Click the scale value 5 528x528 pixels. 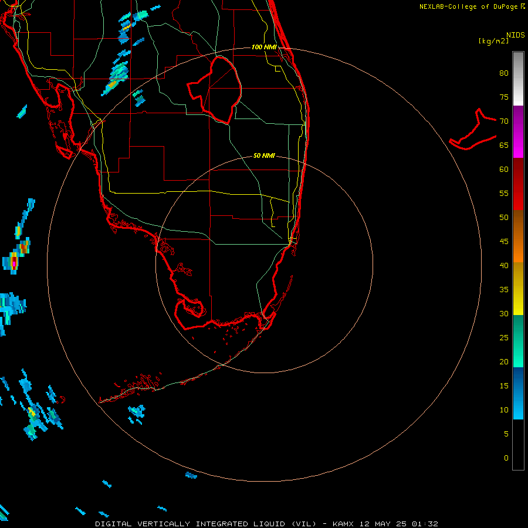[506, 434]
